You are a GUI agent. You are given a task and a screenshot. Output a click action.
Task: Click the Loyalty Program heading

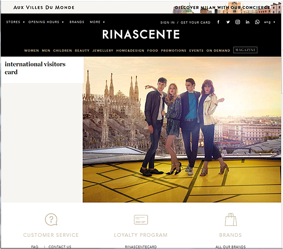[x=141, y=235]
